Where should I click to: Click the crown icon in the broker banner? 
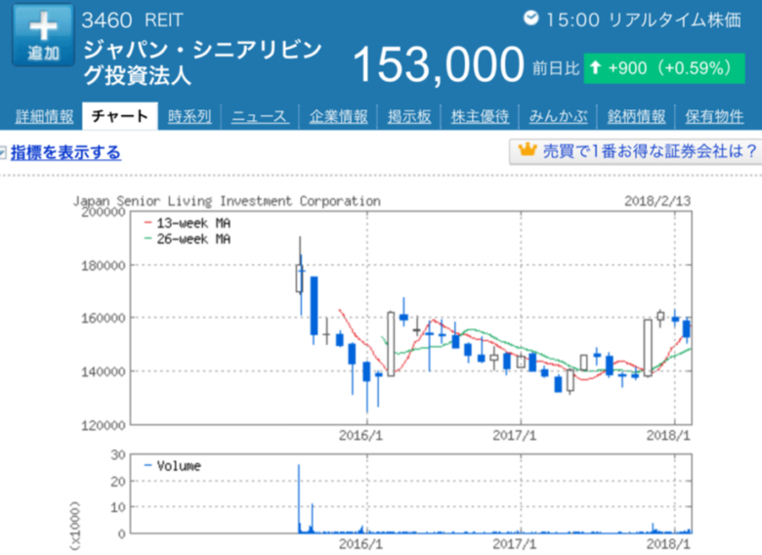coord(528,149)
